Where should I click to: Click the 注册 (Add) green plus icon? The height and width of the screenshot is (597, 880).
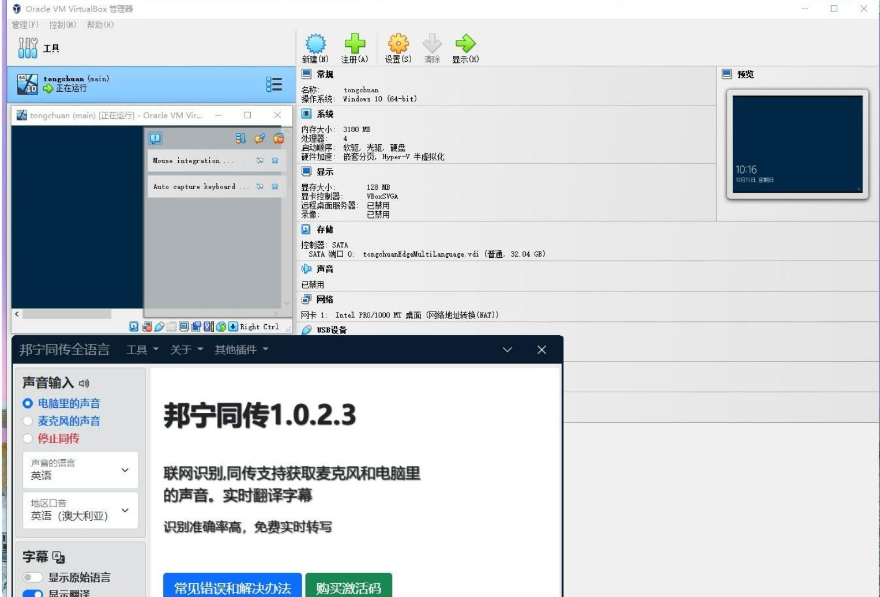(x=355, y=44)
